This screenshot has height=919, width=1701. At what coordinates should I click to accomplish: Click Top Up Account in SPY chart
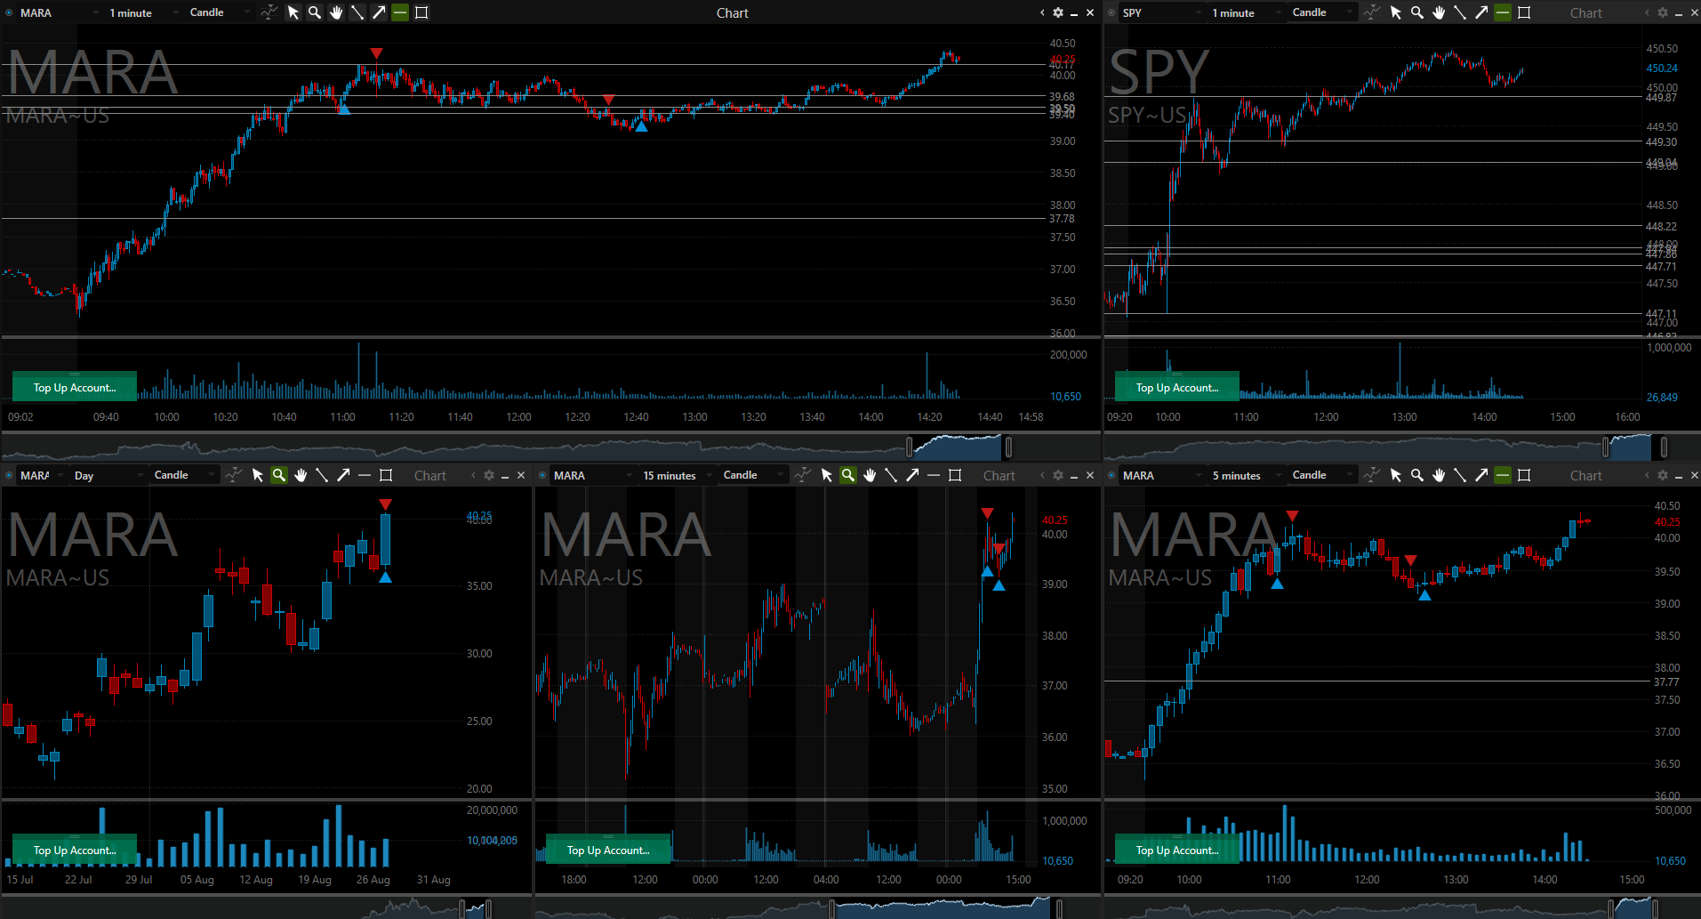pos(1177,387)
